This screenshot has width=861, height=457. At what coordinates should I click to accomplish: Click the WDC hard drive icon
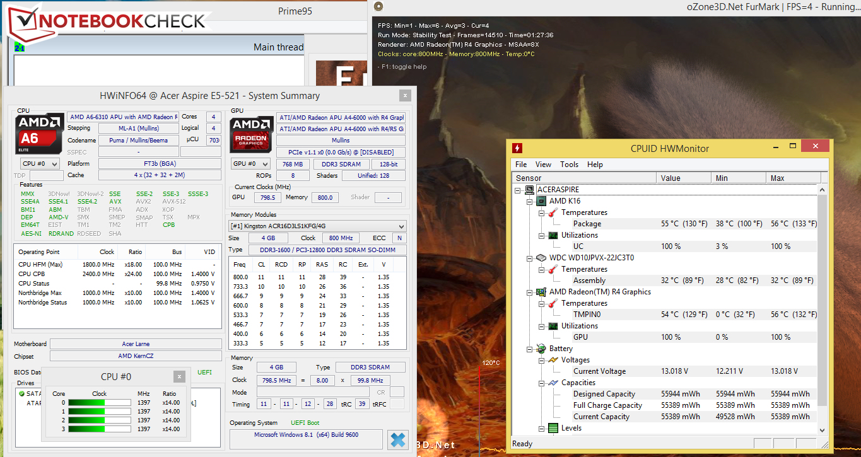(x=541, y=258)
